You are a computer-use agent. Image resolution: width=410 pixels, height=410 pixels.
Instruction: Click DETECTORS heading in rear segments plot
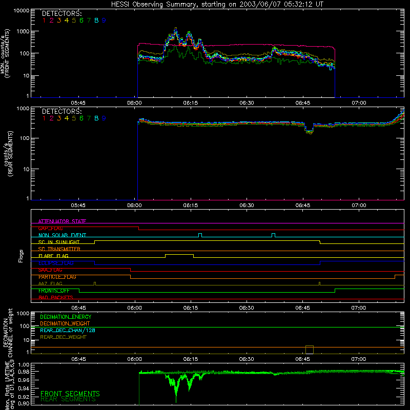[61, 111]
